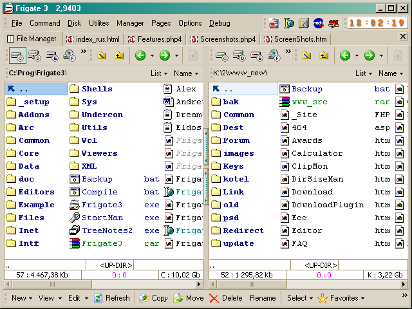Open the Select dropdown in bottom bar
This screenshot has height=309, width=412.
(300, 298)
